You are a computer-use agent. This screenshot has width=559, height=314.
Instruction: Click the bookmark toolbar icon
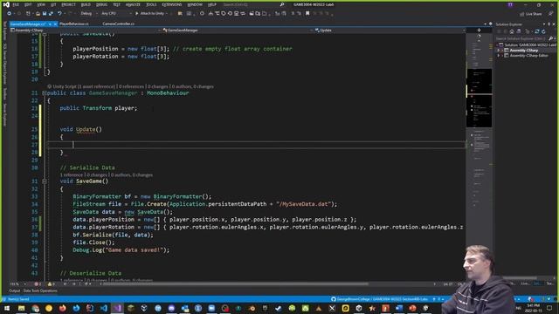(x=307, y=14)
